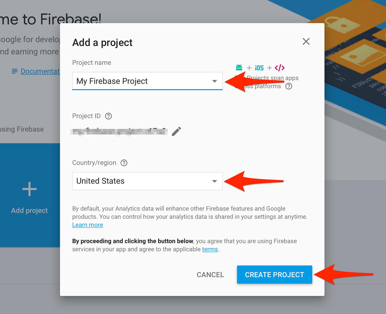Open the Learn more analytics link
Viewport: 386px width, 314px height.
pyautogui.click(x=87, y=225)
